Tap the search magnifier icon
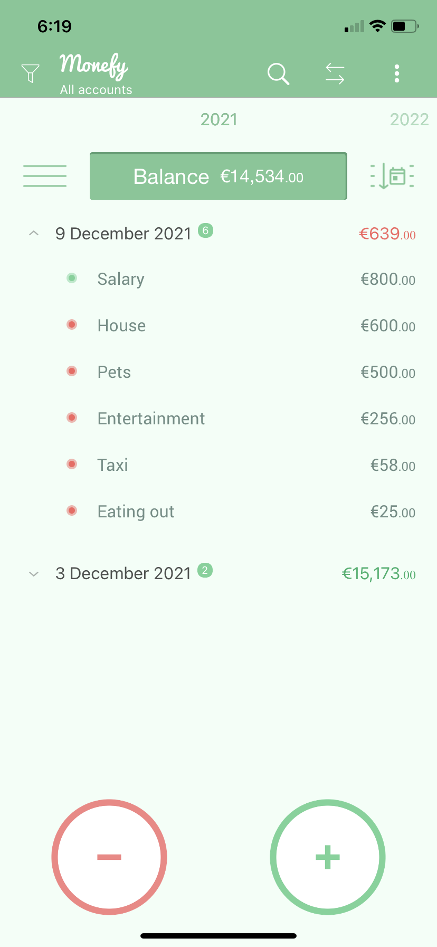This screenshot has width=437, height=947. tap(278, 73)
